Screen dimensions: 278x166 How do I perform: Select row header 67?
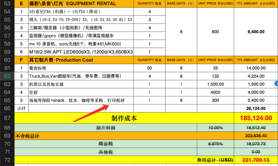click(7, 118)
